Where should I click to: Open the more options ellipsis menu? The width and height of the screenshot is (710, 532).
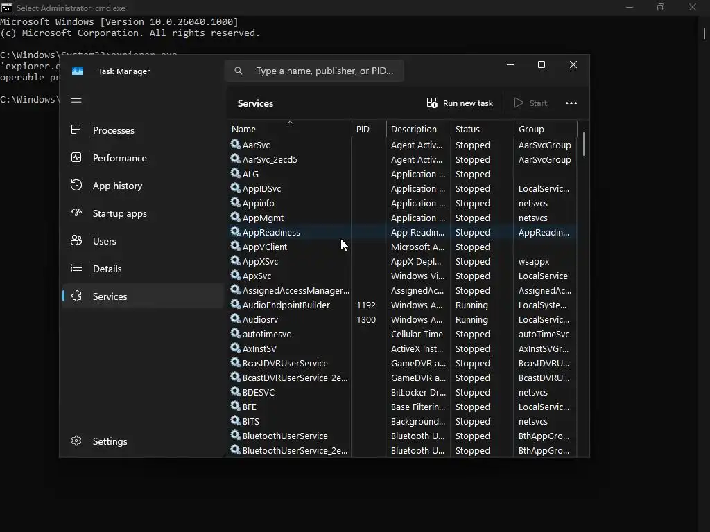pos(571,103)
